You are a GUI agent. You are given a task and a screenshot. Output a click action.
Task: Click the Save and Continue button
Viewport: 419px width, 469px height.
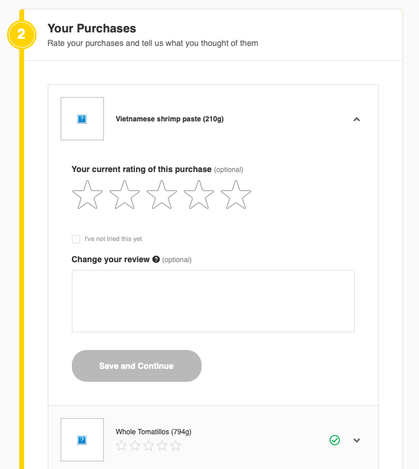click(137, 366)
